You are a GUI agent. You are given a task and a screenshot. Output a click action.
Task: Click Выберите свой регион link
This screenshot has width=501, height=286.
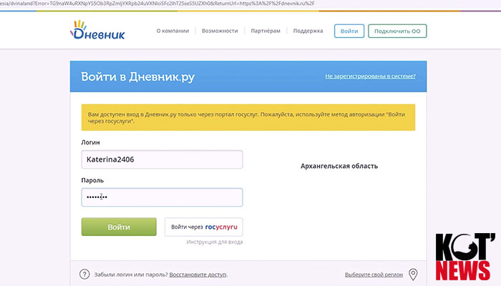click(x=374, y=275)
